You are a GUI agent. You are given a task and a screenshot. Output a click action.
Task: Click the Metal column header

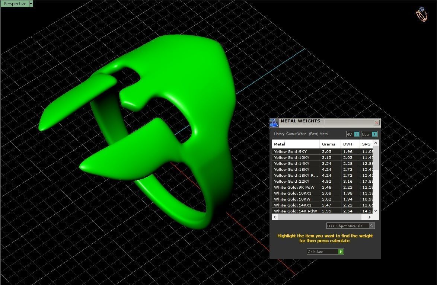tap(296, 144)
